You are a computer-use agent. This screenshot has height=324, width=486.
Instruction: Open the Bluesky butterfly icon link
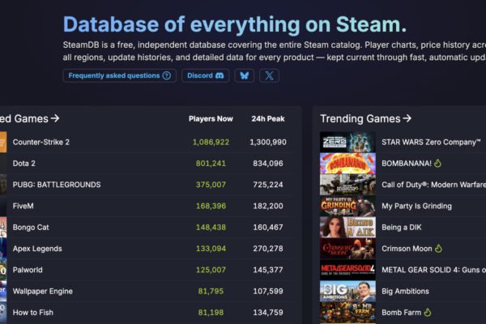pos(245,75)
